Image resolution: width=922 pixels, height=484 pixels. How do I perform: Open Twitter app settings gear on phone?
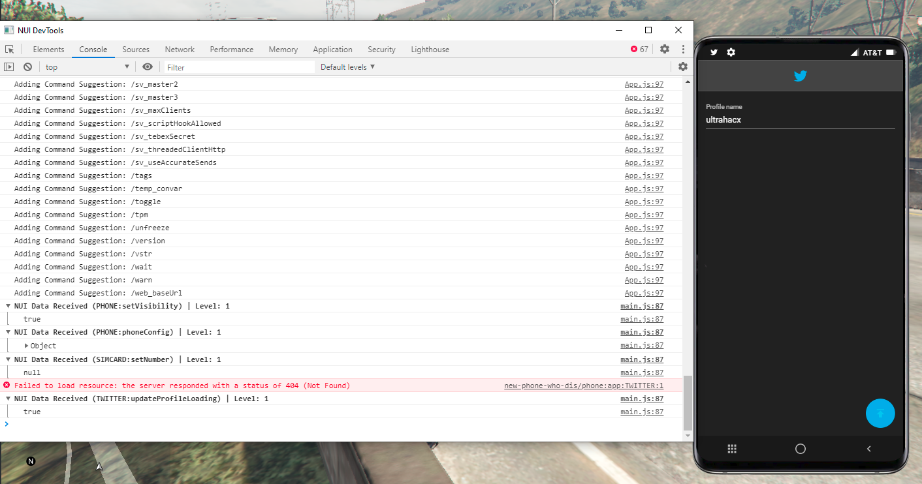tap(731, 52)
